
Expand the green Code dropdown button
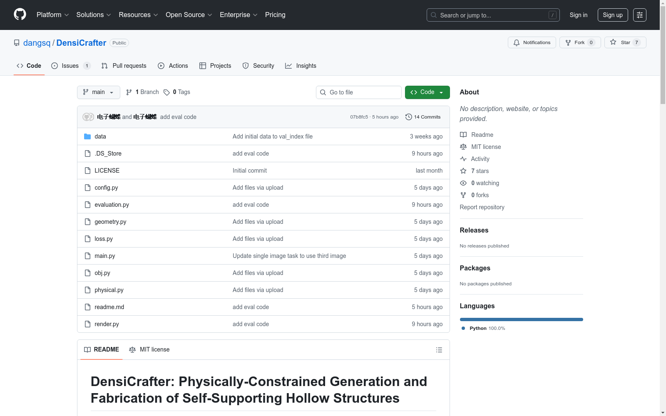427,92
